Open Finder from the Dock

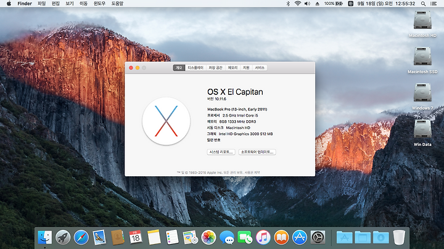[x=45, y=237]
